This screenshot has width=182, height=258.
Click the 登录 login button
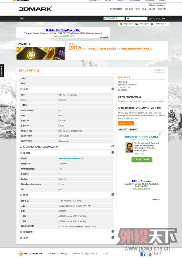(x=151, y=19)
